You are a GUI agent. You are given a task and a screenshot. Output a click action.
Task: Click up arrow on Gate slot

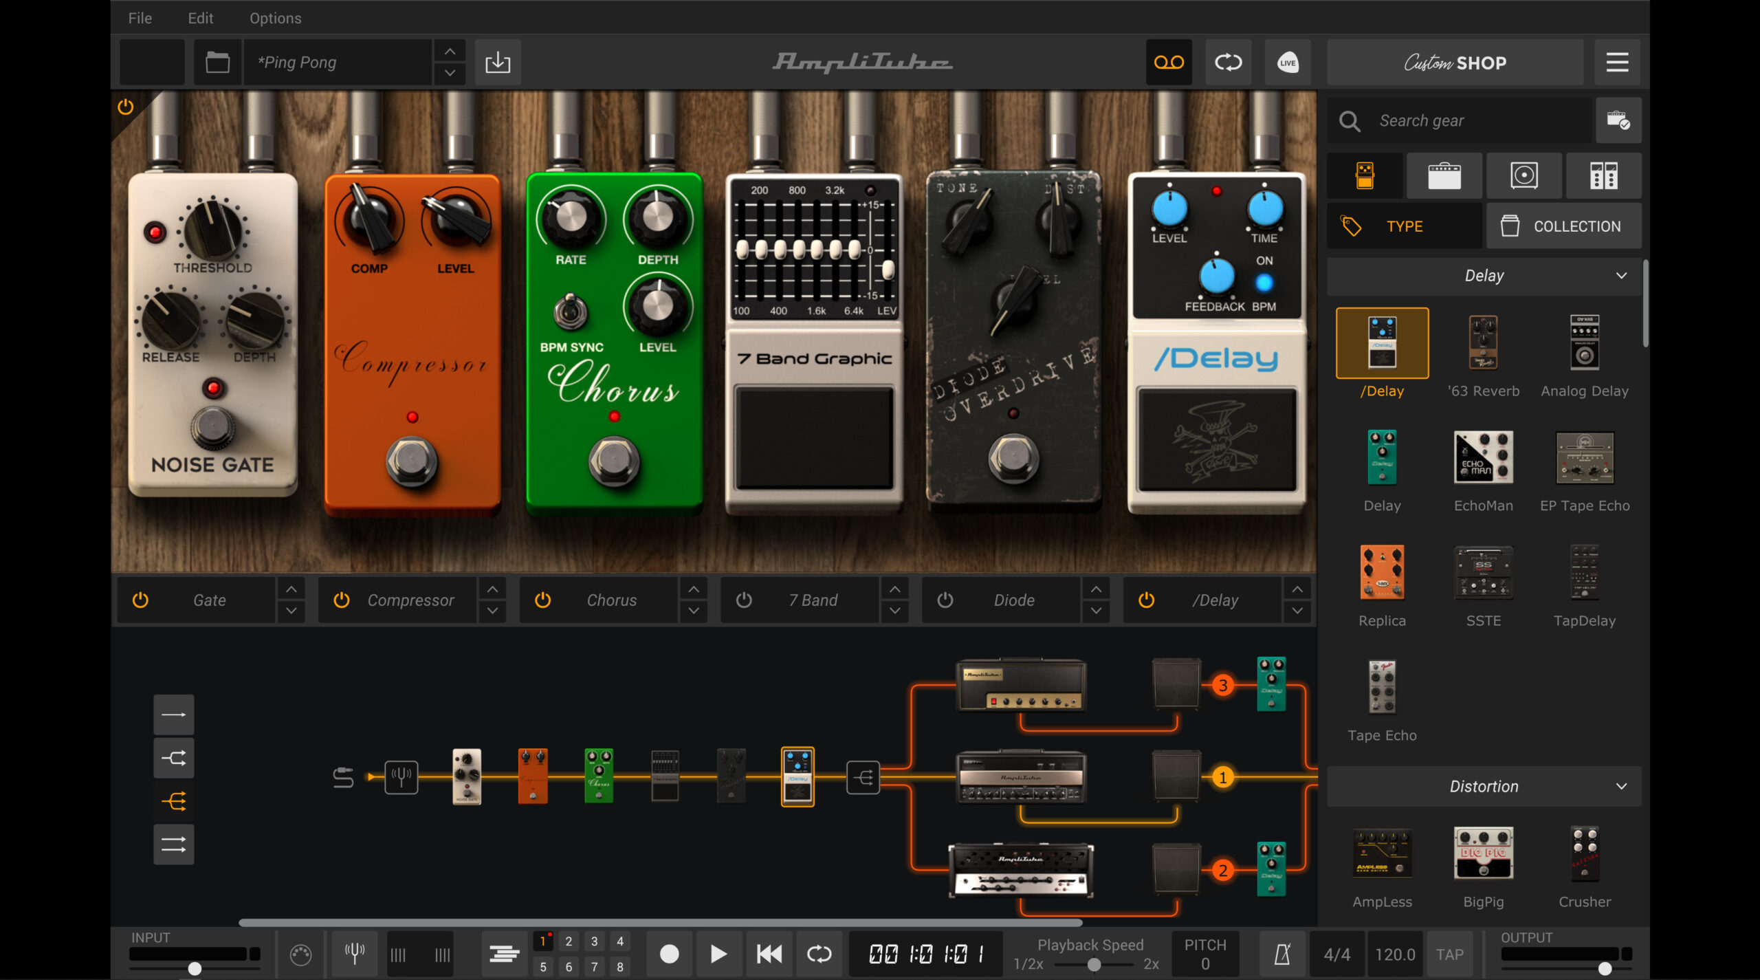point(291,589)
